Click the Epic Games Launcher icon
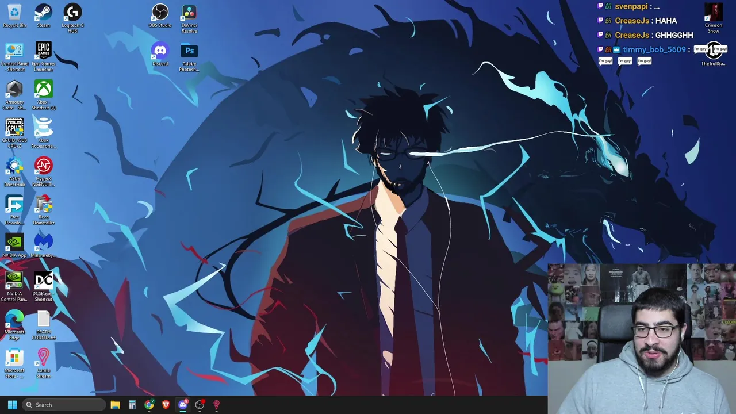The height and width of the screenshot is (414, 736). [43, 57]
